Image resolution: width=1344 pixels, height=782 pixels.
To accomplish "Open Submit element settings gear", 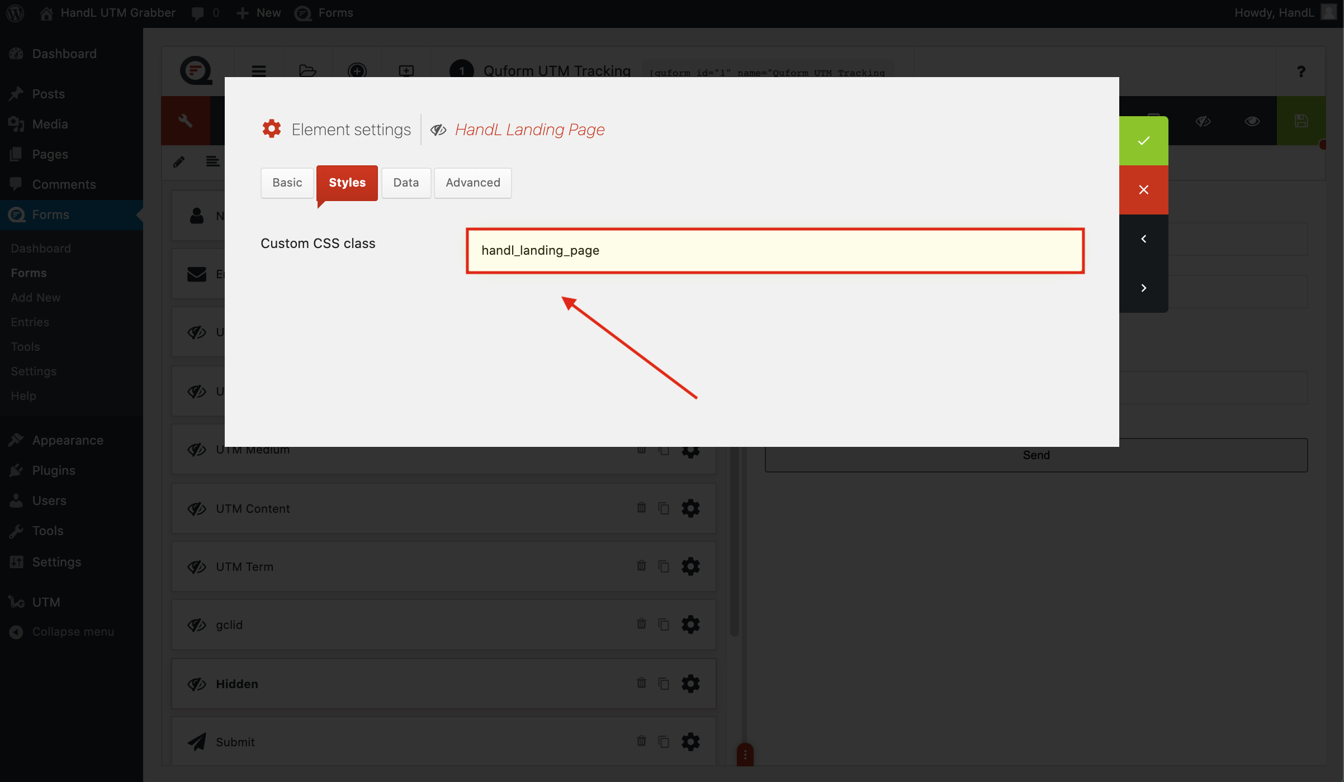I will click(x=690, y=742).
